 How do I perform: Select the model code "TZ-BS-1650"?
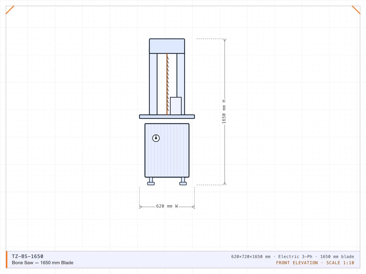point(28,256)
